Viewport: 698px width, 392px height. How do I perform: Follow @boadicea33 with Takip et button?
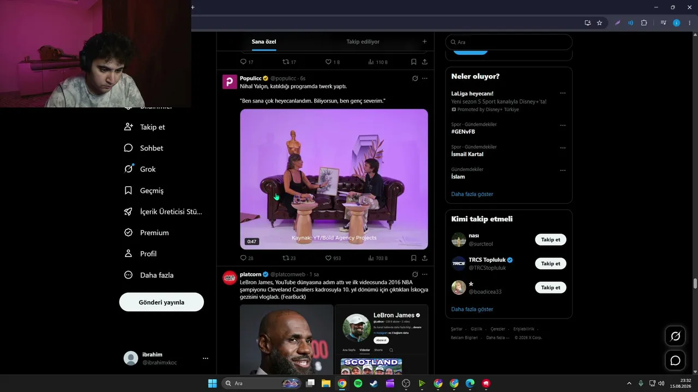click(551, 287)
